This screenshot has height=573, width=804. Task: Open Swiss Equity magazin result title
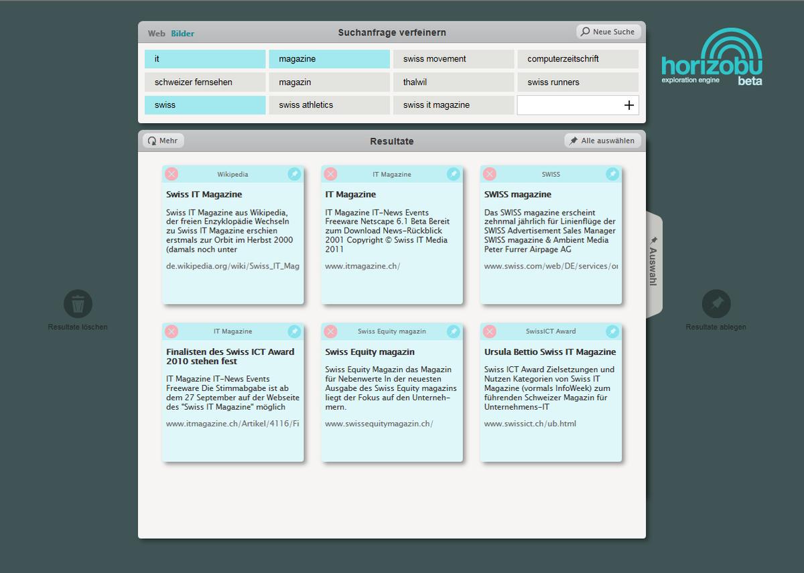tap(370, 351)
